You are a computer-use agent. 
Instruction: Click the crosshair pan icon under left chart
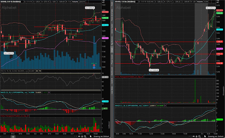[82, 137]
